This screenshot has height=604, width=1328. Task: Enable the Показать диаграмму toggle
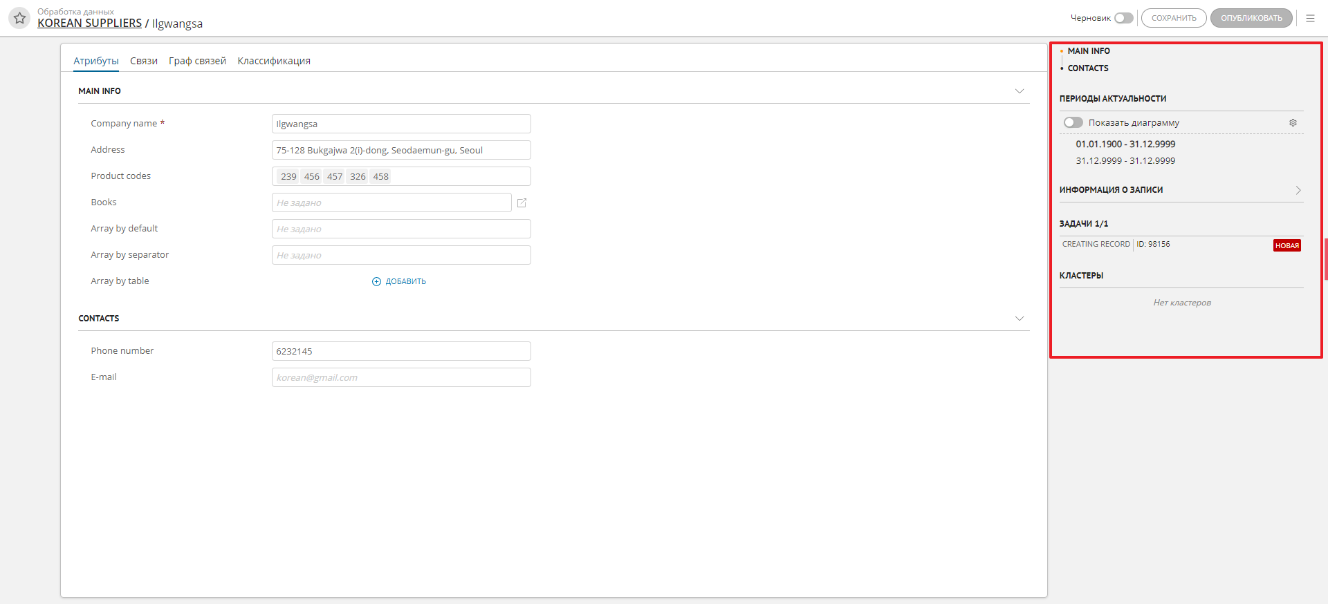pyautogui.click(x=1073, y=122)
